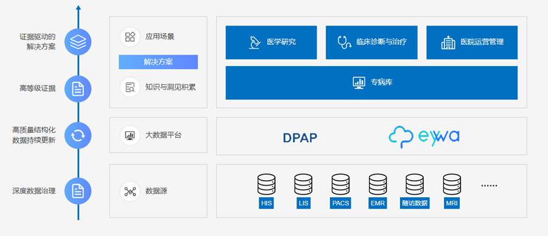
Task: Click the database icon above EMR
Action: tap(378, 184)
